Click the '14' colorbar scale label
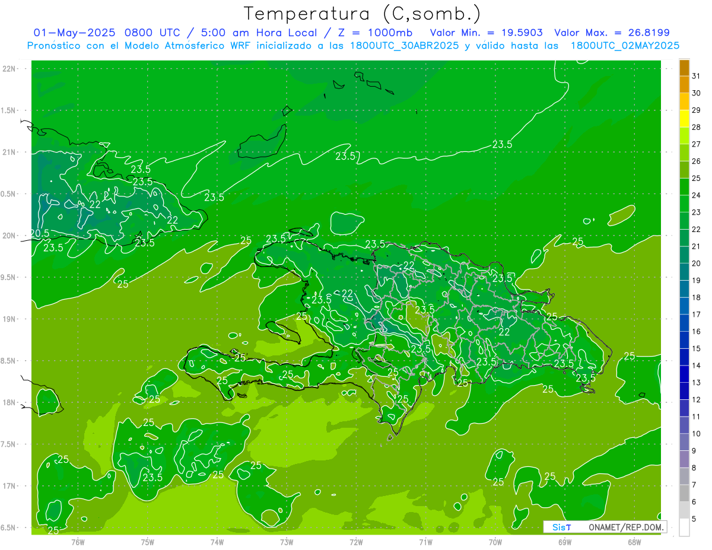The height and width of the screenshot is (550, 712). click(697, 366)
